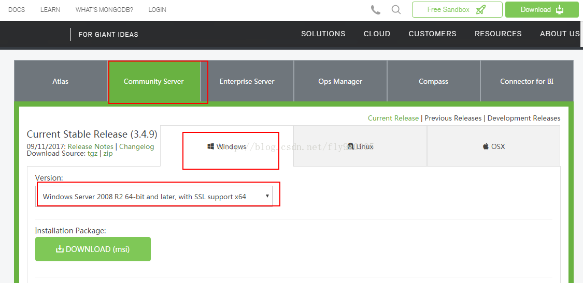583x283 pixels.
Task: Click the FOR GIANT IDEAS tagline
Action: point(109,35)
